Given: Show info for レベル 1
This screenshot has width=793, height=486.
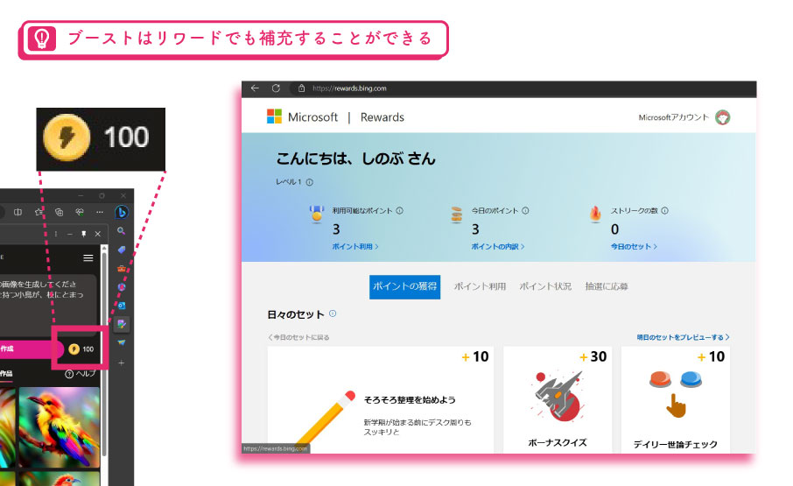Looking at the screenshot, I should (310, 182).
